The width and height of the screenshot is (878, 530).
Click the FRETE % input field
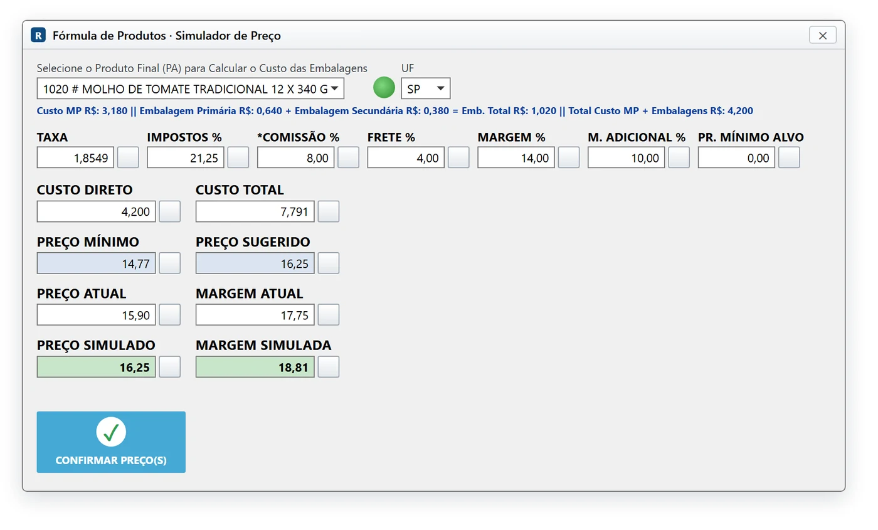406,158
